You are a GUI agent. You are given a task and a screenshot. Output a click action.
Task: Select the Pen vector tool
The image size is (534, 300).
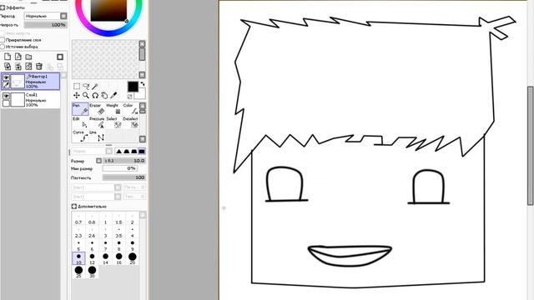(x=80, y=109)
